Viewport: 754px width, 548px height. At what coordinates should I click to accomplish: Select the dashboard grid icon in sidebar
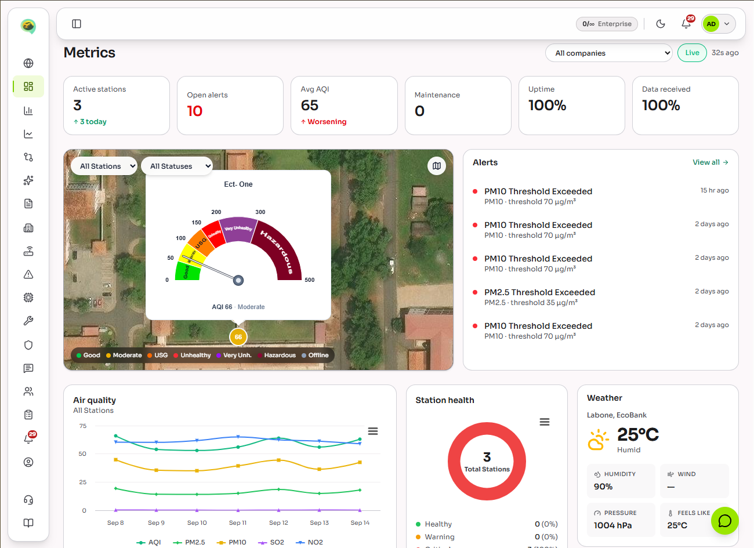tap(28, 86)
